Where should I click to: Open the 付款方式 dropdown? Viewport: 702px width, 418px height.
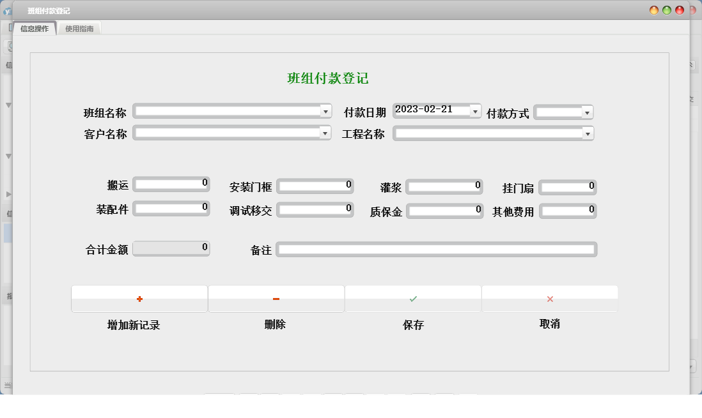point(588,112)
